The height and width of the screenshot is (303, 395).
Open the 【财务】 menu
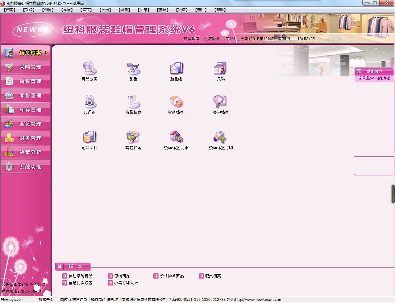point(125,10)
